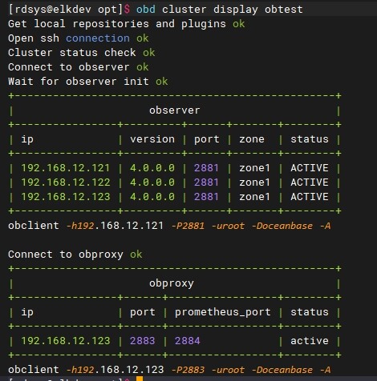Click the '[rdsys@elkdev opt]$' prompt at top
Screen dimensions: 377x381
pyautogui.click(x=69, y=10)
